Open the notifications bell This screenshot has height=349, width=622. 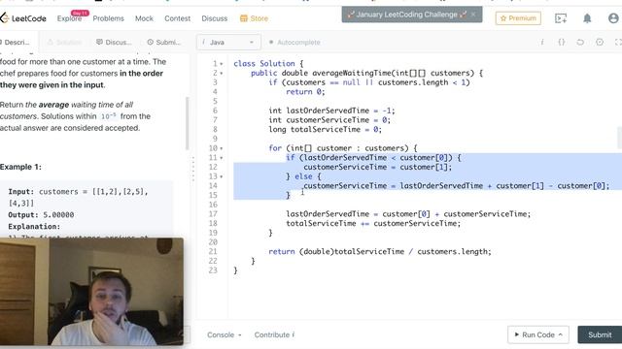587,18
